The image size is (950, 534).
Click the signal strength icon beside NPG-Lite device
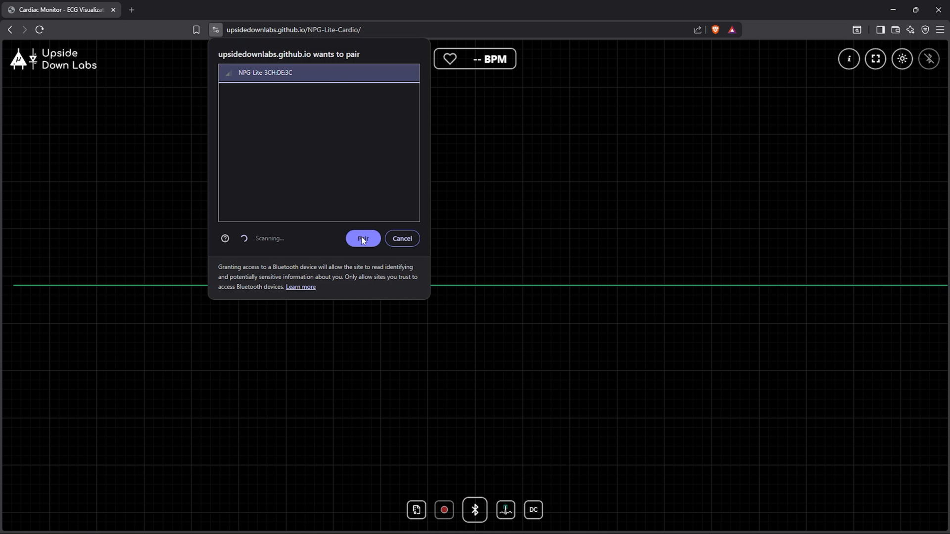[228, 73]
